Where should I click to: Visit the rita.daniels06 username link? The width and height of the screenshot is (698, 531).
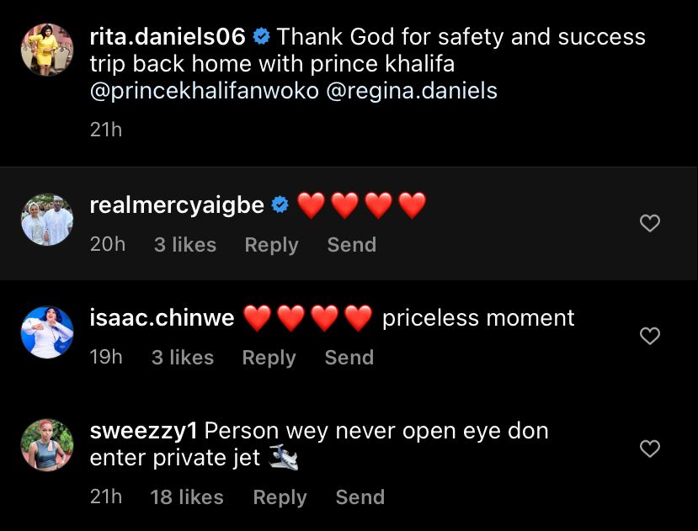coord(168,37)
